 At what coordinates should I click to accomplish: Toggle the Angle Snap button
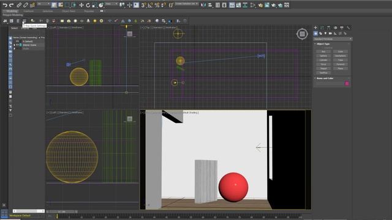point(150,5)
